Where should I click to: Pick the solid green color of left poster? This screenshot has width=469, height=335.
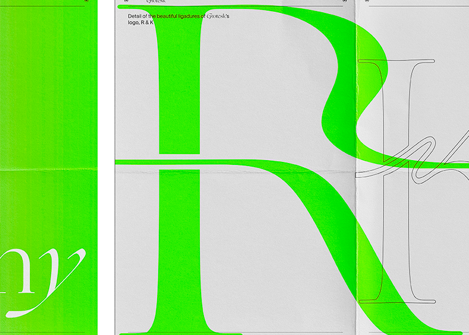(x=47, y=117)
